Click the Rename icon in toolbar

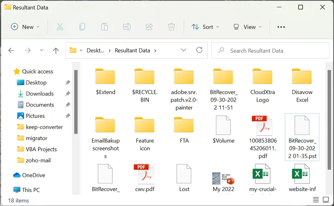click(x=127, y=27)
